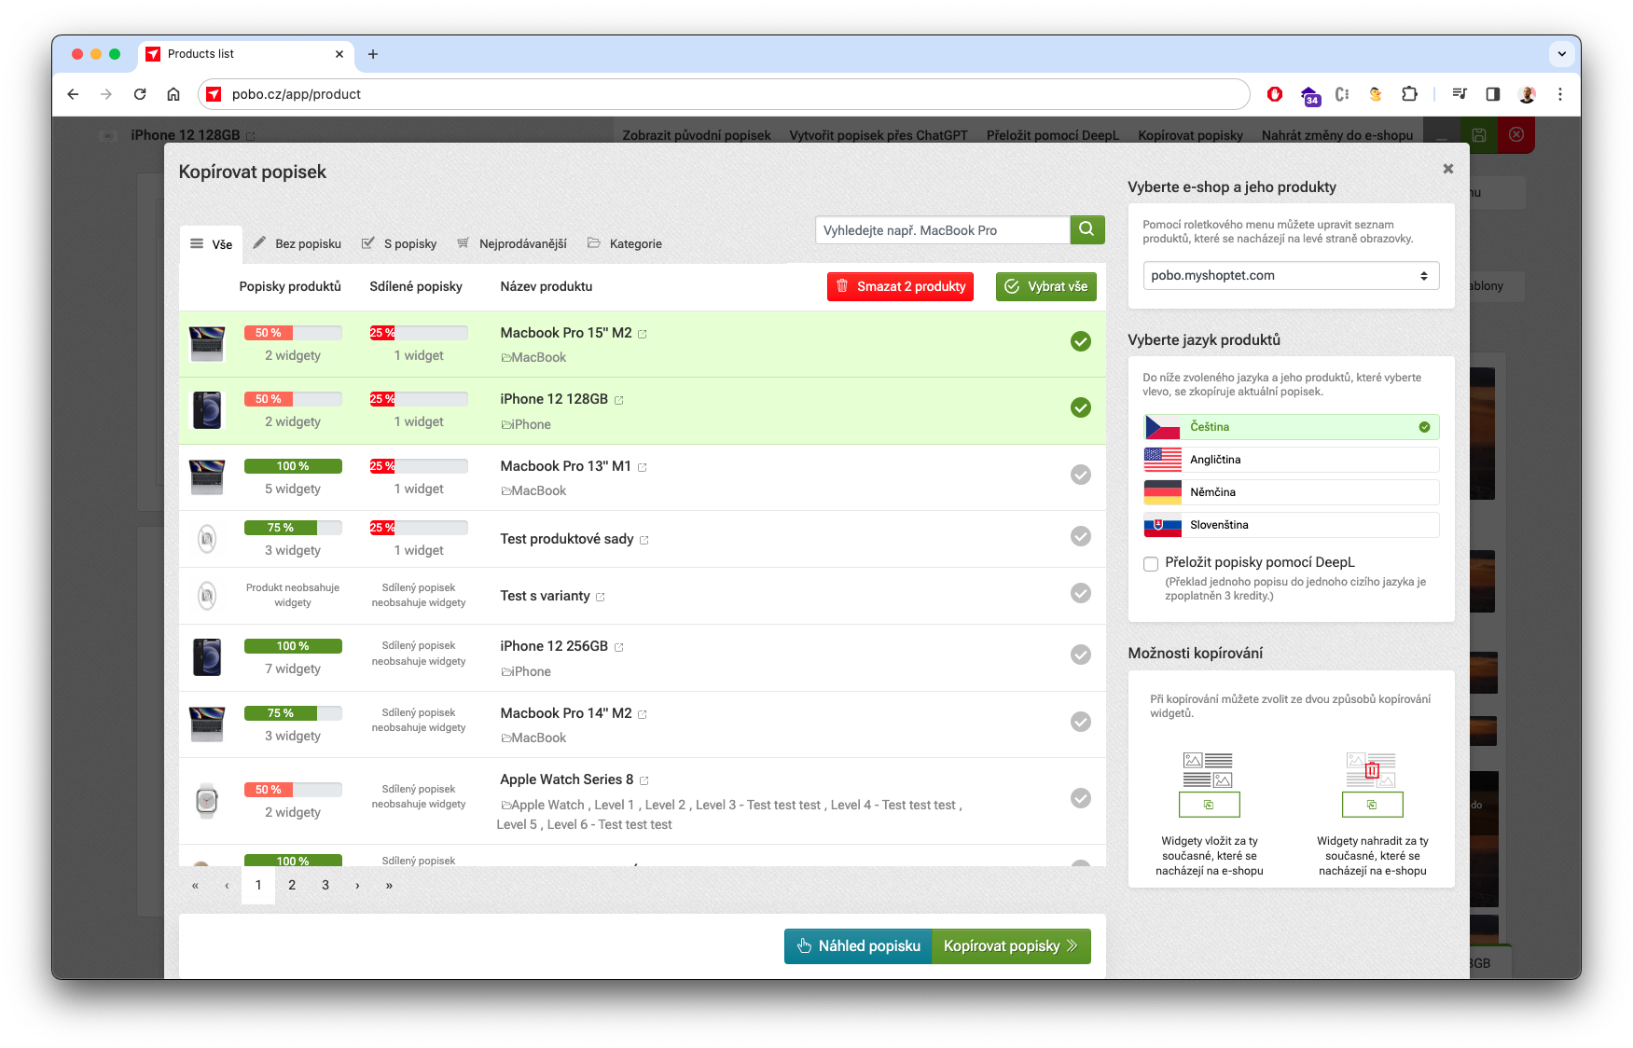
Task: Open external link icon beside Macbook Pro 15" M2
Action: coord(643,334)
